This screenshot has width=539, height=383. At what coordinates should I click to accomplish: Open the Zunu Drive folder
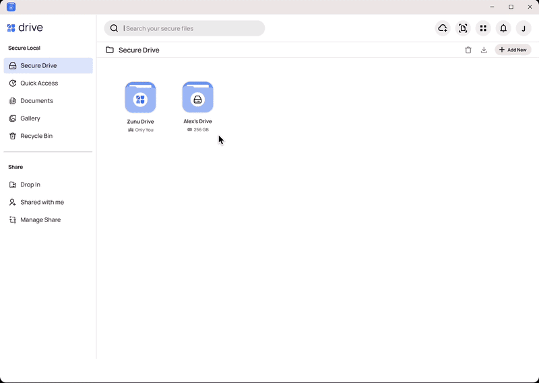click(140, 98)
